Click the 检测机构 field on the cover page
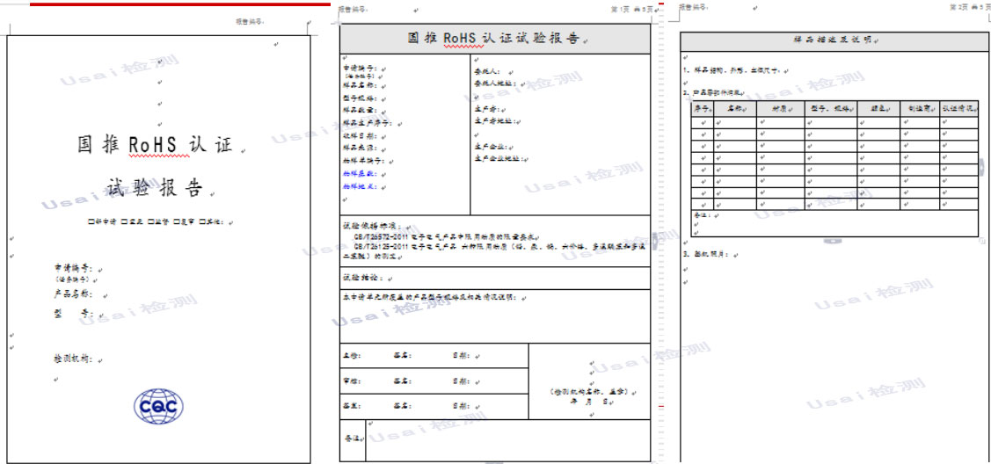 coord(74,359)
